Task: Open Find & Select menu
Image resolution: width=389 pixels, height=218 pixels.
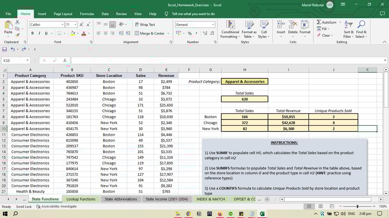Action: pos(361,29)
